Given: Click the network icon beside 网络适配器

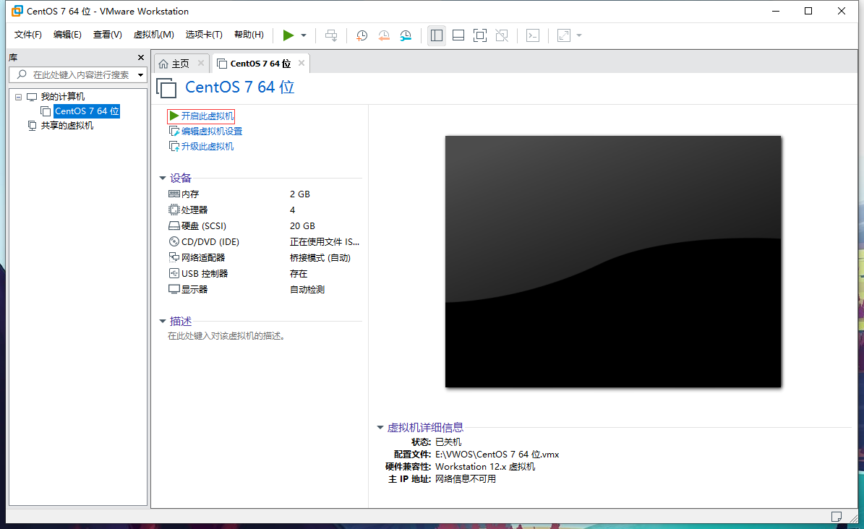Looking at the screenshot, I should pyautogui.click(x=174, y=257).
